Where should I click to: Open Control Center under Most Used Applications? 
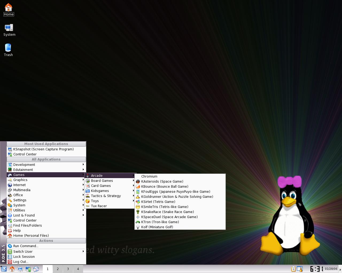46,154
